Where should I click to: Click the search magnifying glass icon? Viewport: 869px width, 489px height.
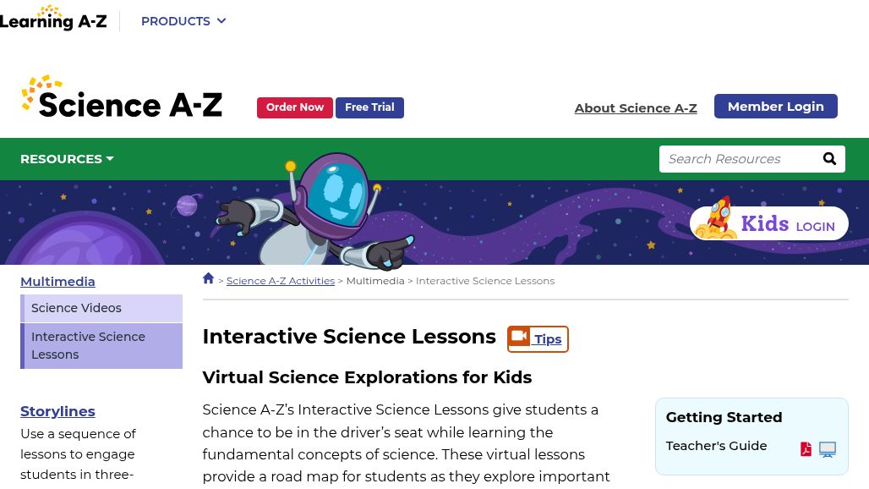(x=829, y=159)
